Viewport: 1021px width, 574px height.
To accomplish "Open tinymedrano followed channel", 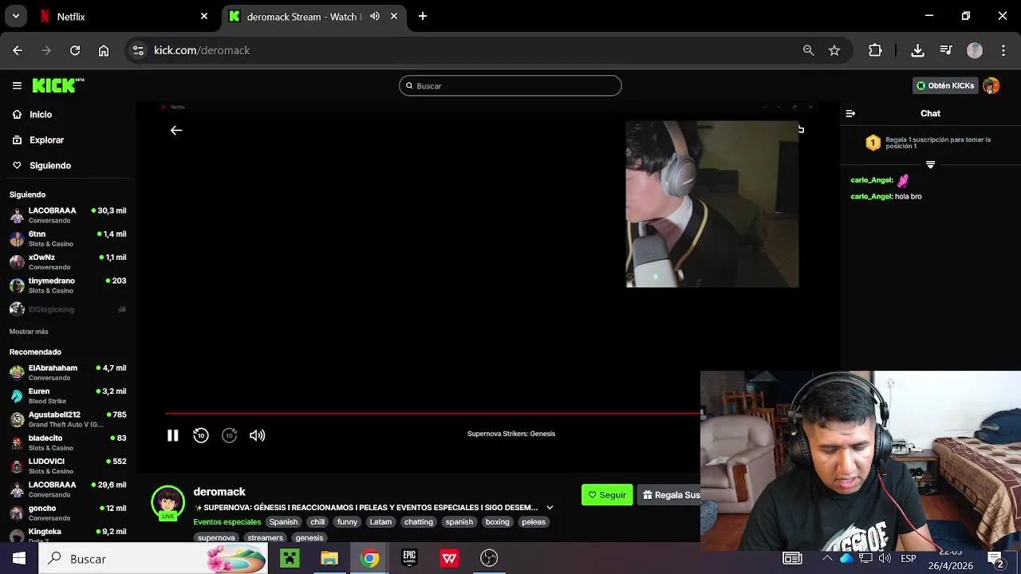I will [x=68, y=285].
